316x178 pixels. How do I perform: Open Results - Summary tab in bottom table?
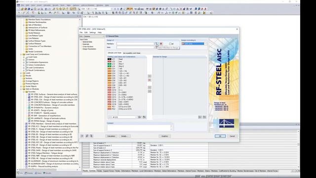(x=89, y=171)
